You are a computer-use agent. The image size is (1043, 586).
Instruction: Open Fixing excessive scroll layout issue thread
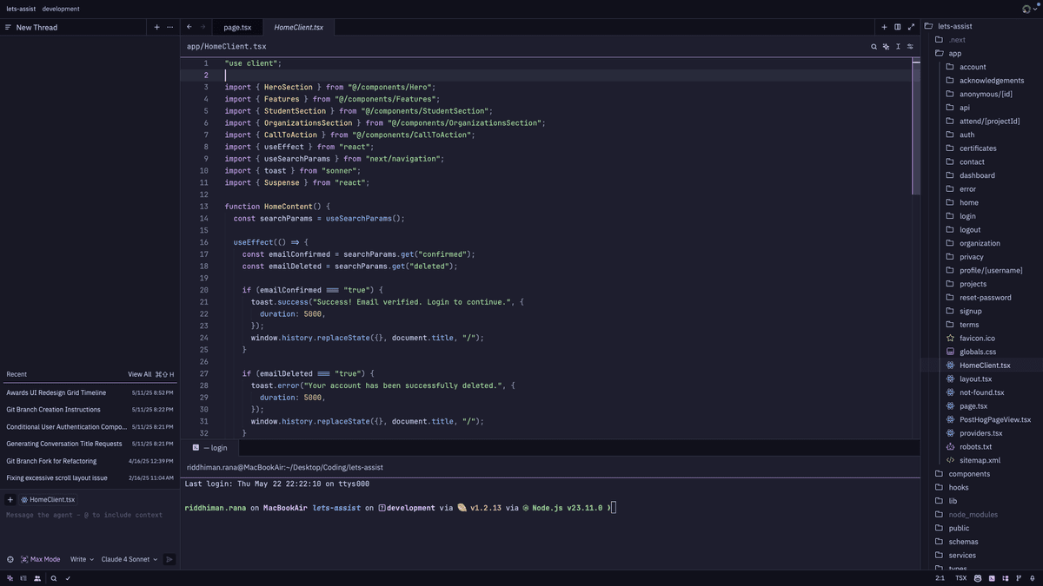coord(90,478)
